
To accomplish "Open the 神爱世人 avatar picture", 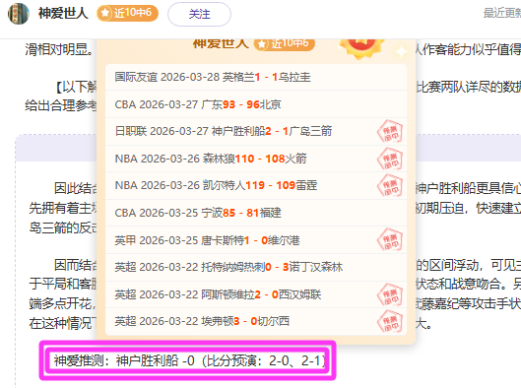I will pos(19,14).
